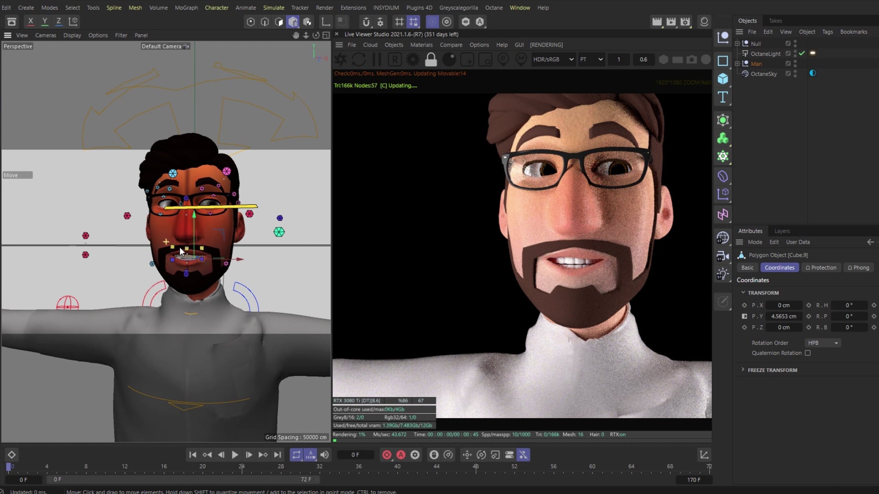Open the PT kernel dropdown
This screenshot has height=494, width=879.
(x=591, y=59)
